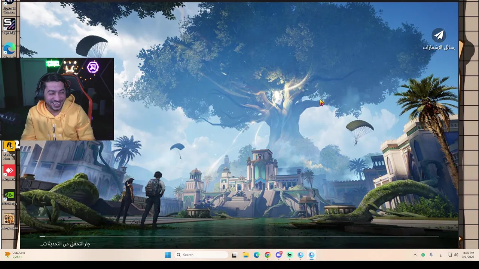The height and width of the screenshot is (269, 479).
Task: Open the clock showing 8:36 PM
Action: [468, 255]
